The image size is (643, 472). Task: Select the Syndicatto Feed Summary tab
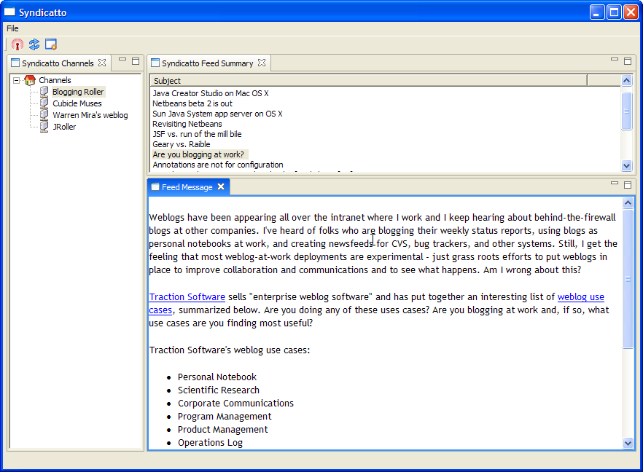pyautogui.click(x=207, y=63)
